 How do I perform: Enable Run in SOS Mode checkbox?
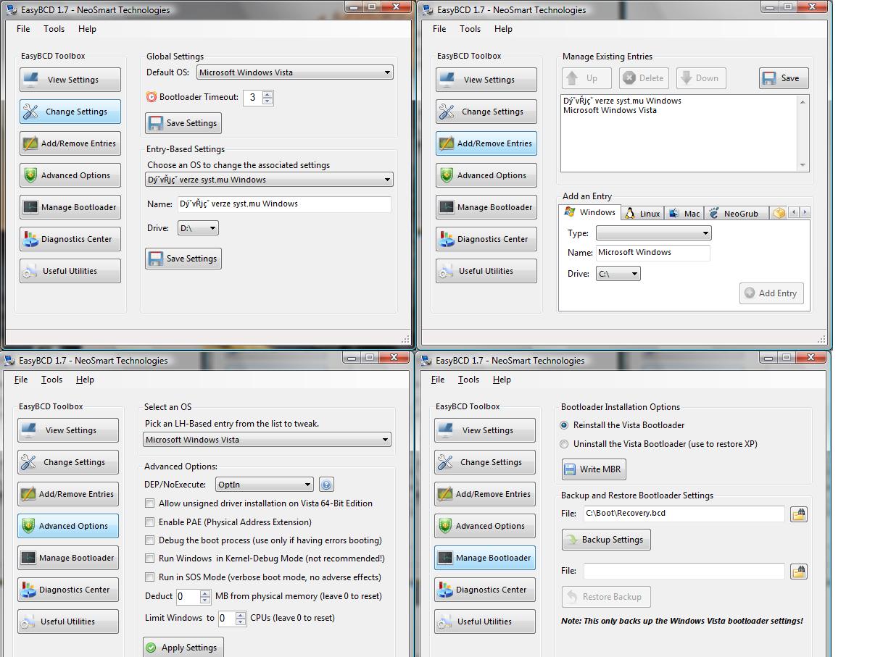click(x=150, y=577)
